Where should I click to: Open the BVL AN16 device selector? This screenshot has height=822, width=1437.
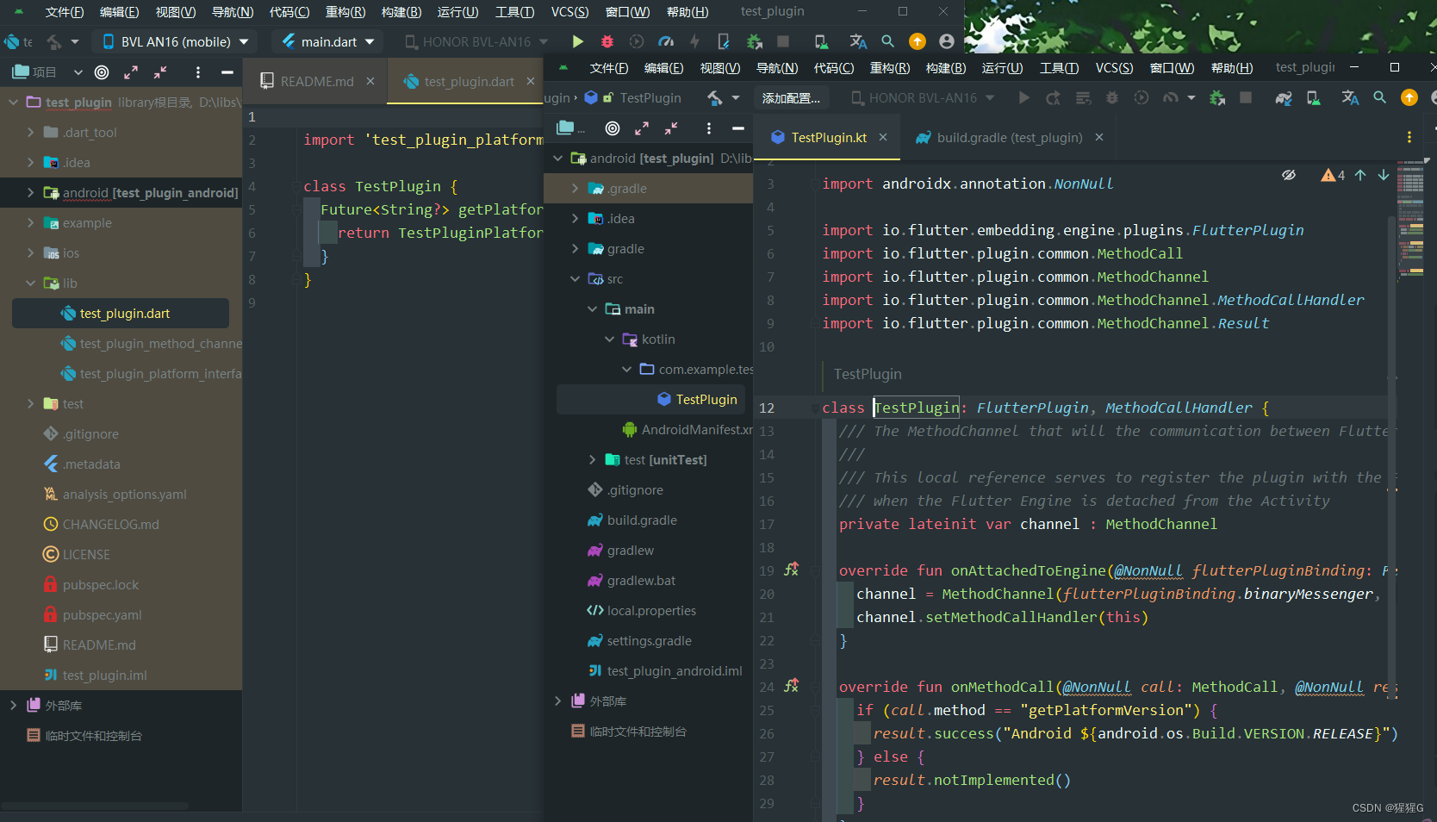coord(172,41)
